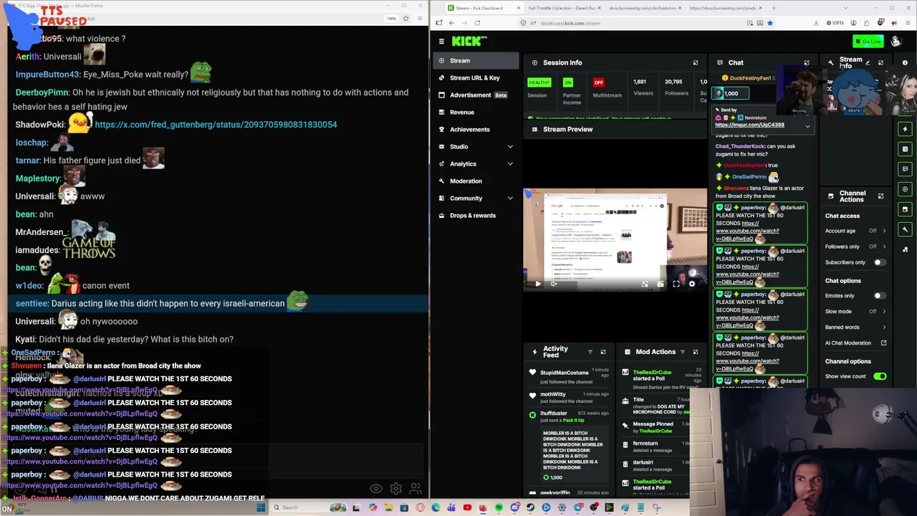Open the Revenue page

(476, 113)
